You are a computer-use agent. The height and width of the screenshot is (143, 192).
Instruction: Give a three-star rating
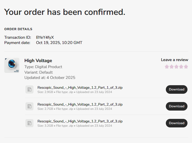(176, 67)
